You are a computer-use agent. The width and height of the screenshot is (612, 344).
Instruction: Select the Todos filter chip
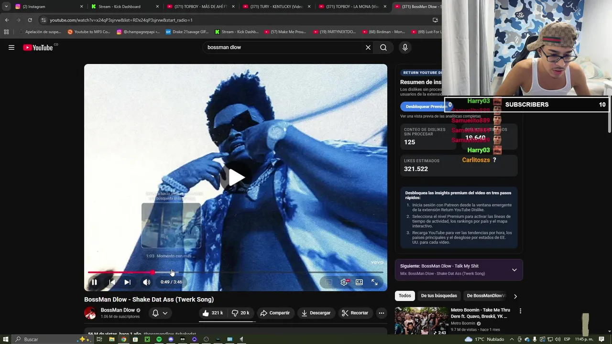click(405, 296)
